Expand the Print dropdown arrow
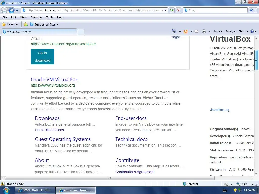The image size is (259, 194). [210, 31]
